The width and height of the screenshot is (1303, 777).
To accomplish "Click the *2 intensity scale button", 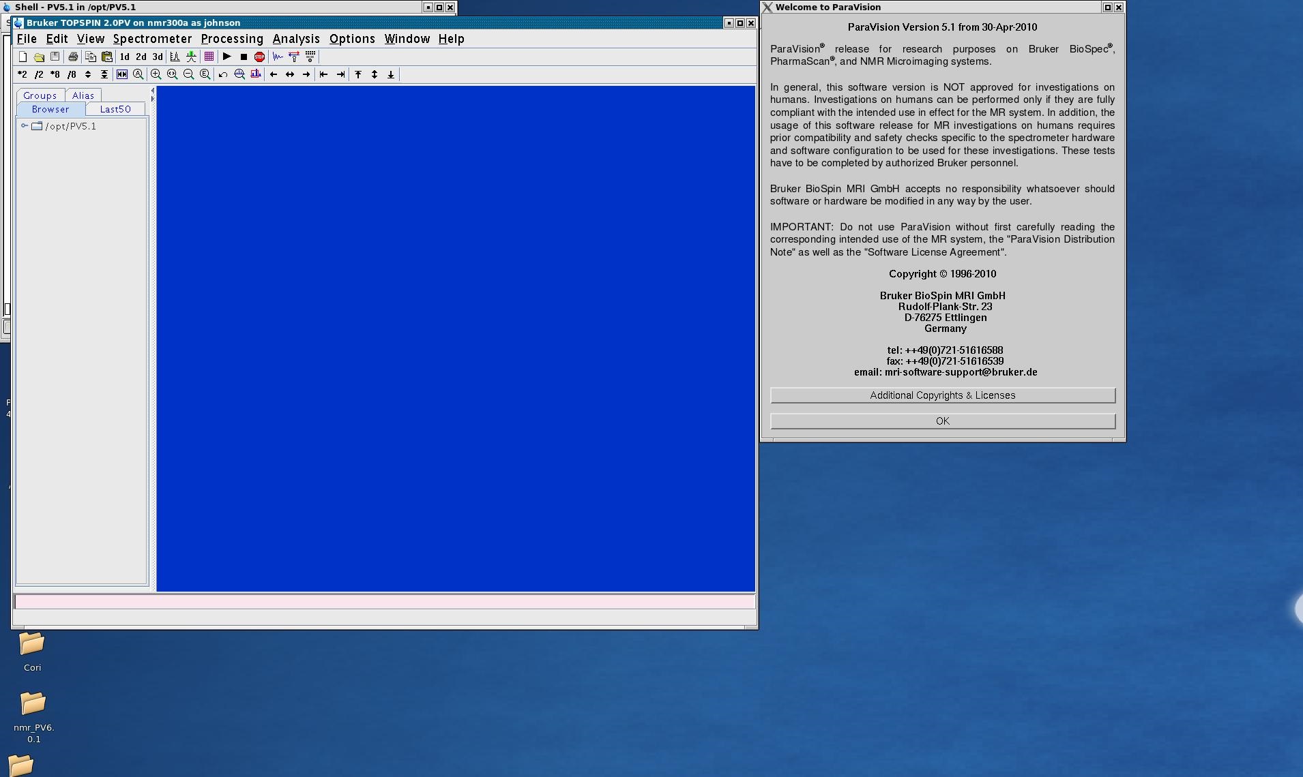I will (x=23, y=75).
